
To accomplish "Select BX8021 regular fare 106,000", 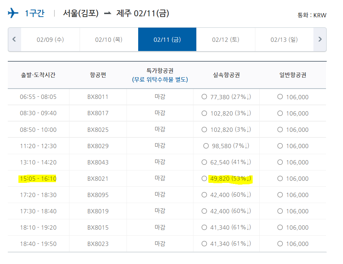I will 280,179.
